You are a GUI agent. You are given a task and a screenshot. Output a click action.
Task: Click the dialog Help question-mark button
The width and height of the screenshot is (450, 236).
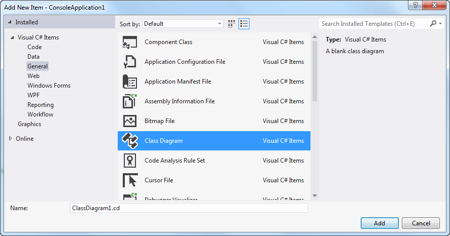[416, 5]
